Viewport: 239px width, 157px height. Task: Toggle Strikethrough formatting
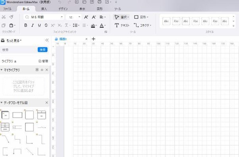[46, 25]
